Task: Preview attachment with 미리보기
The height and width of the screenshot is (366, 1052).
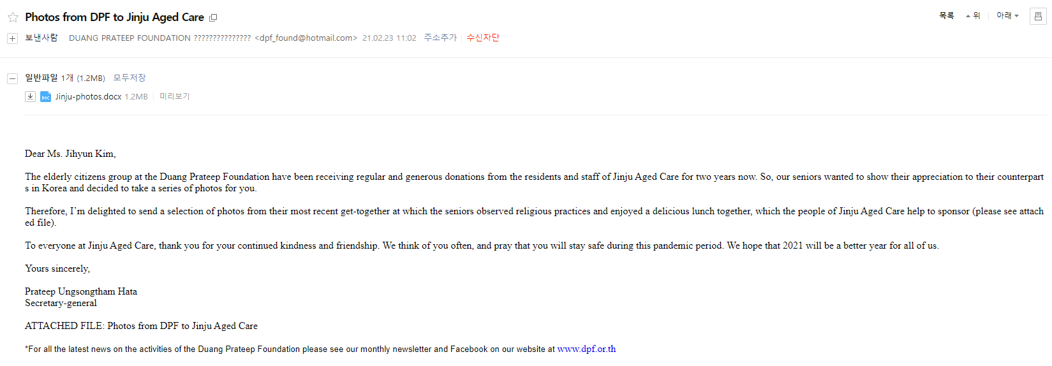Action: [174, 96]
